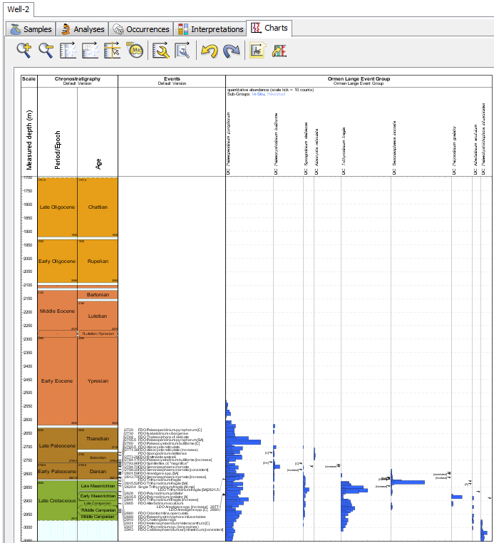Click the In-Situ sub-group link
This screenshot has width=494, height=543.
coord(259,94)
